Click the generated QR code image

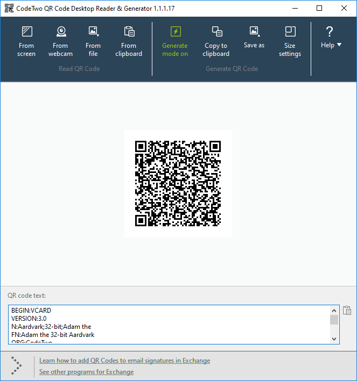pos(178,183)
